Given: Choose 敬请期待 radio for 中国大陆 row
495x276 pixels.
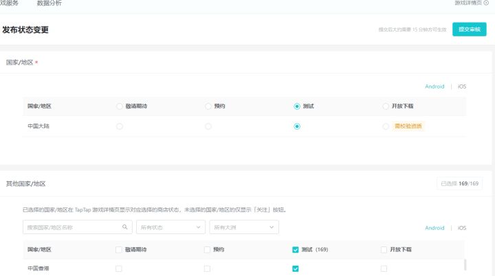Looking at the screenshot, I should (120, 126).
